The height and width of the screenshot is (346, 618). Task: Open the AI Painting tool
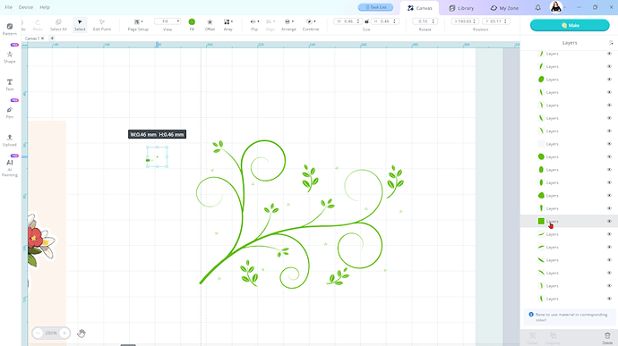pyautogui.click(x=10, y=168)
